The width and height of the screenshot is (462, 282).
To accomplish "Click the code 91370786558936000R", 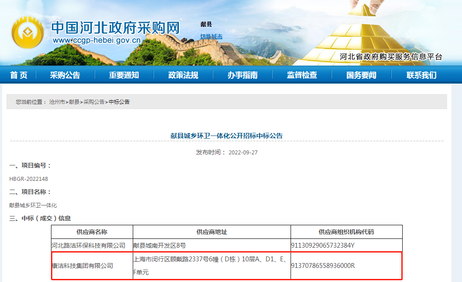I will (323, 266).
